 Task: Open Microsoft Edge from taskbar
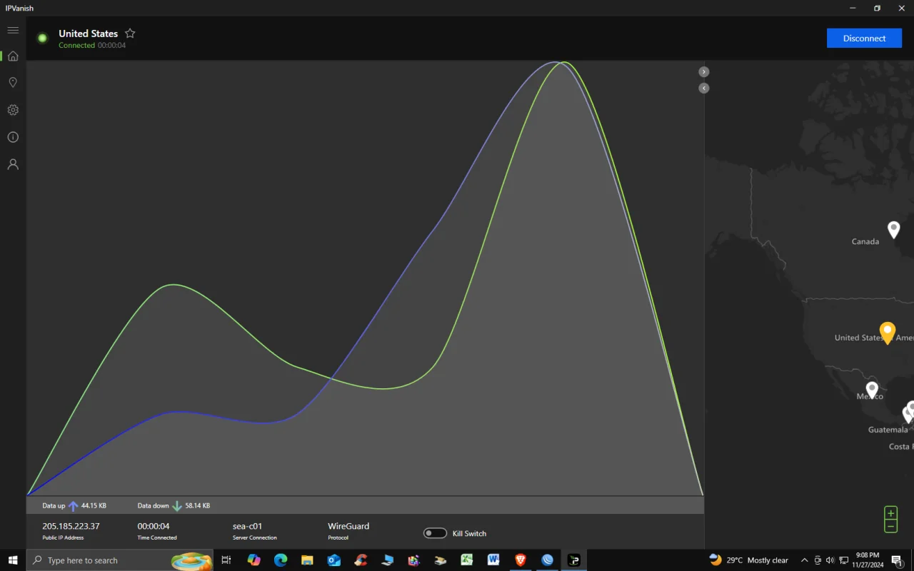point(280,560)
